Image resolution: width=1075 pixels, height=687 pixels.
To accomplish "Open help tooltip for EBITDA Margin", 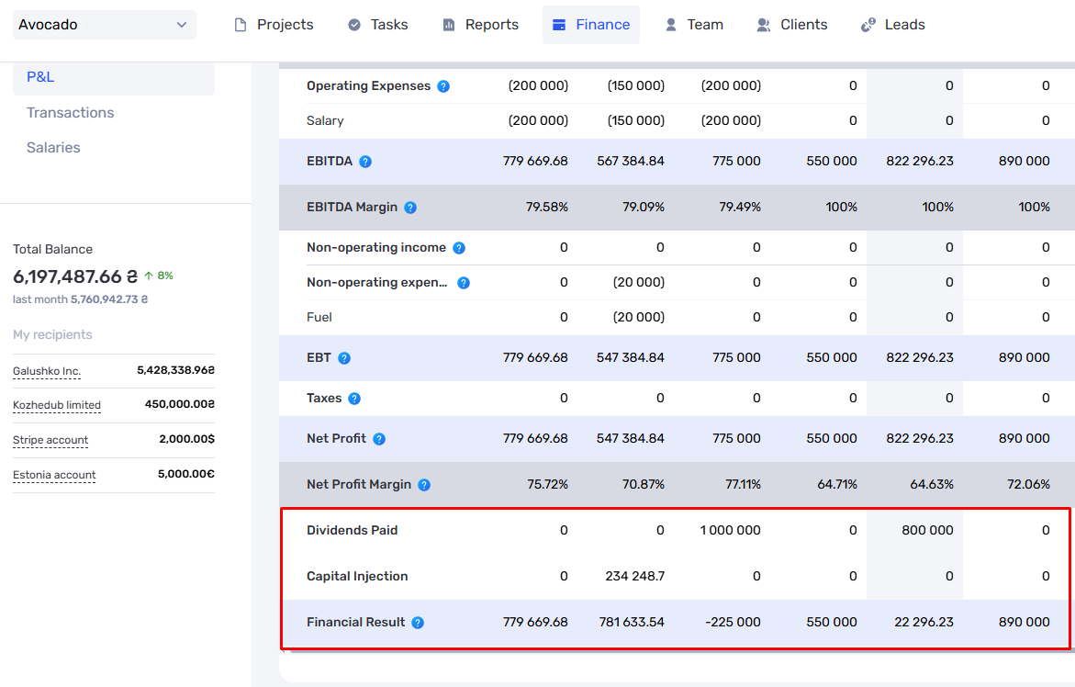I will click(410, 208).
